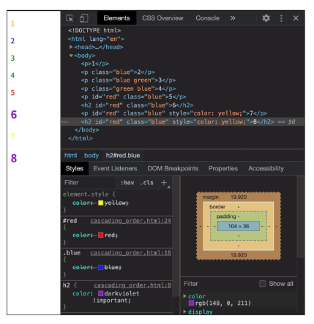Open DevTools settings gear
Image resolution: width=314 pixels, height=324 pixels.
point(266,18)
